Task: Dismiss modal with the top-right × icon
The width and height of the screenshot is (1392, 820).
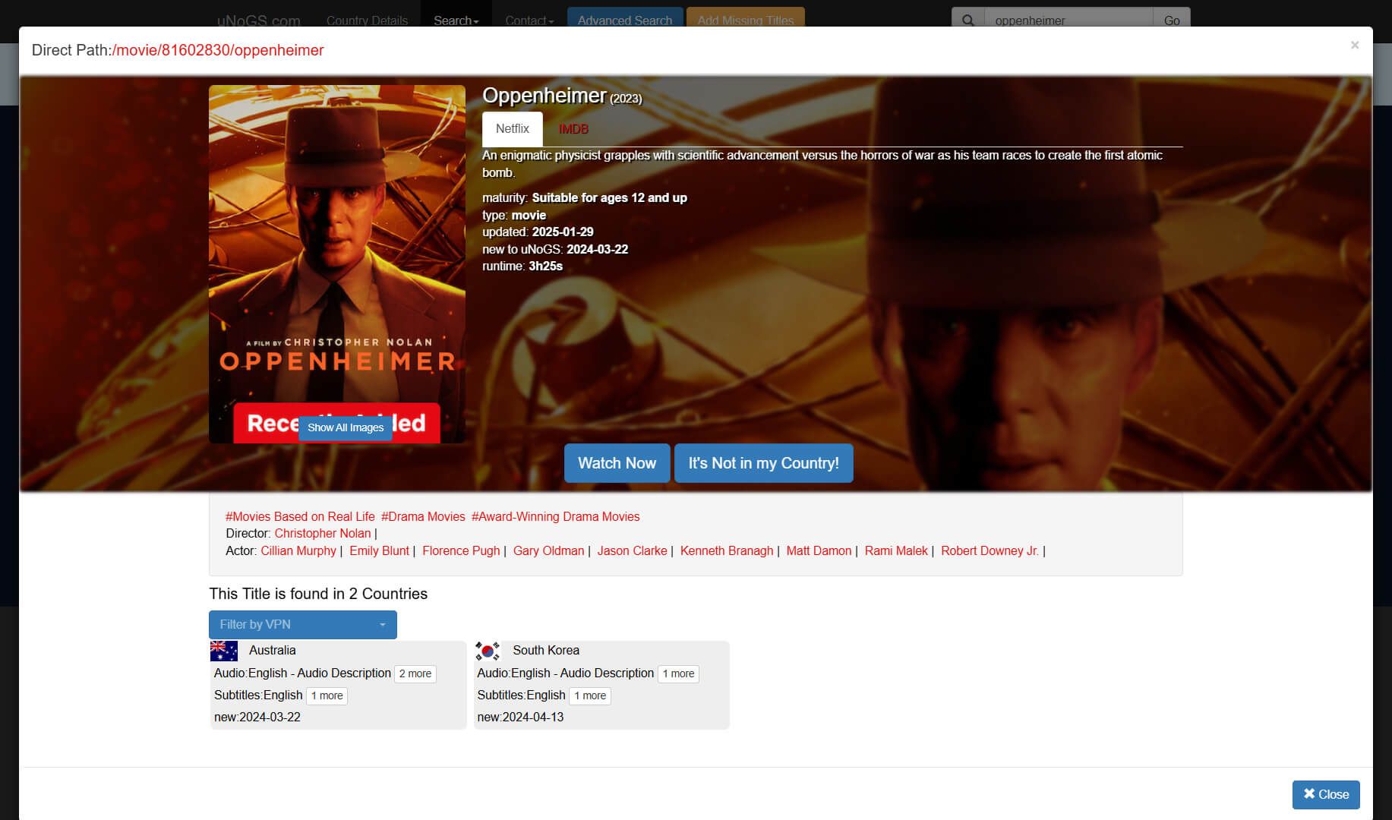Action: click(x=1355, y=46)
